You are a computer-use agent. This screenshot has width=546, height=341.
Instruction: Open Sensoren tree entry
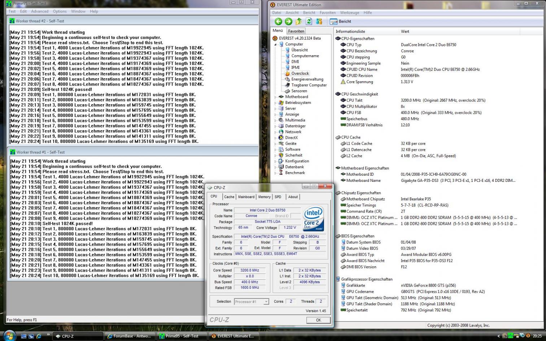click(299, 91)
